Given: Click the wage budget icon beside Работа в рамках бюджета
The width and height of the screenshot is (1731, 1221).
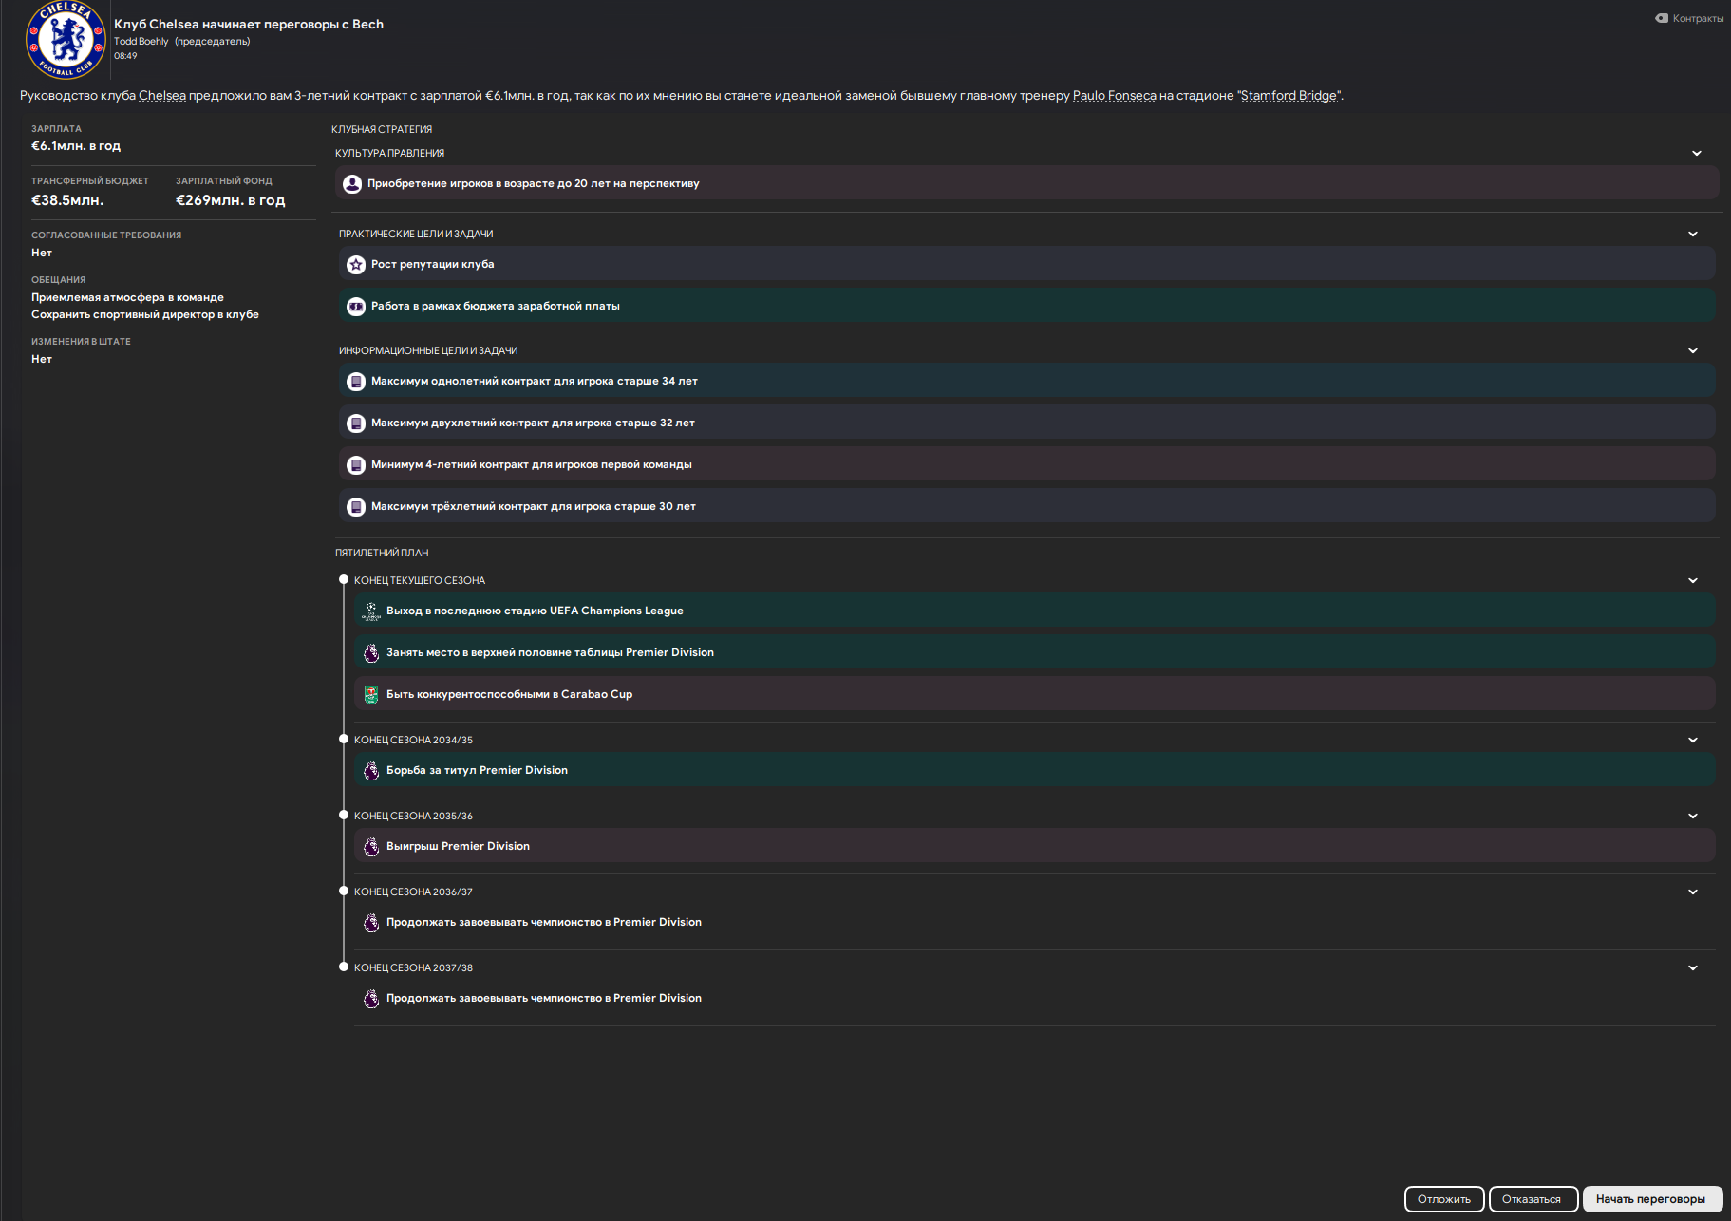Looking at the screenshot, I should 356,307.
